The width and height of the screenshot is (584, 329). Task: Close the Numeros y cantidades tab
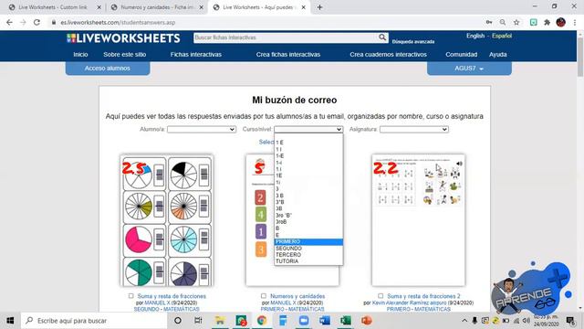pyautogui.click(x=201, y=7)
